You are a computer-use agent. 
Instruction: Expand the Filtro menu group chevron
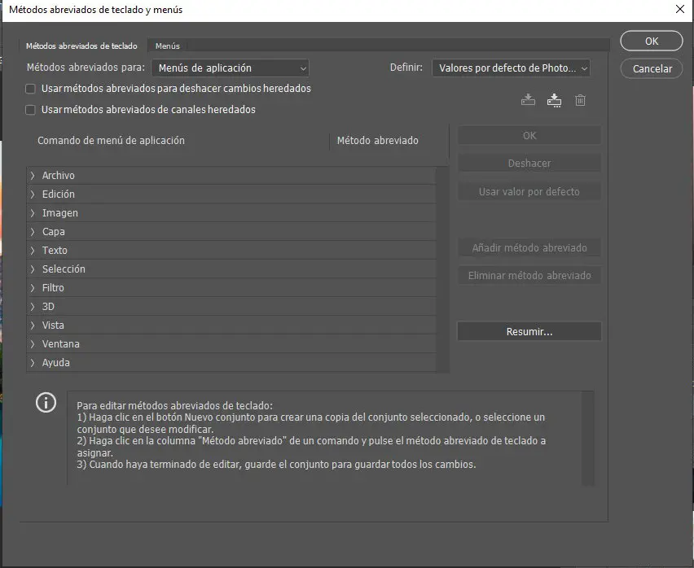[33, 288]
